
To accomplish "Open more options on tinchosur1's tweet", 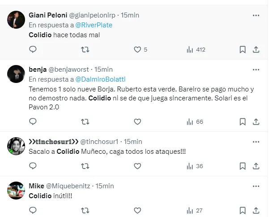I will (x=256, y=141).
